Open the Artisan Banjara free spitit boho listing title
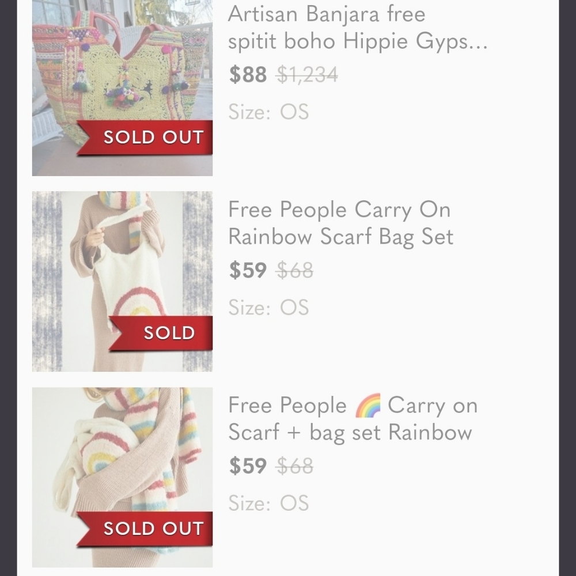This screenshot has height=576, width=576. point(357,28)
